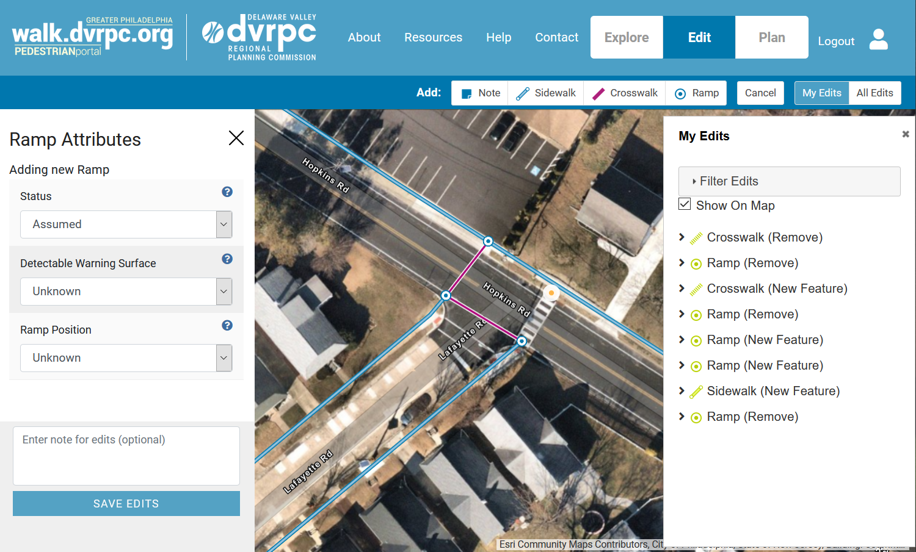Image resolution: width=916 pixels, height=552 pixels.
Task: Switch to All Edits view
Action: [x=874, y=93]
